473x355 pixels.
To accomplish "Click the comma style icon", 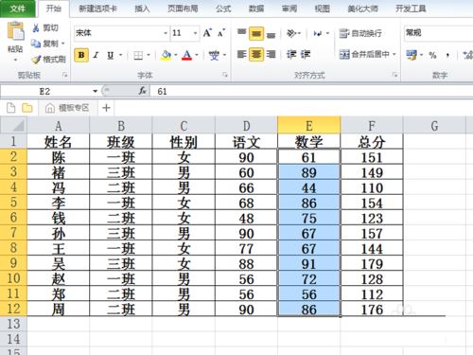I will tap(447, 56).
